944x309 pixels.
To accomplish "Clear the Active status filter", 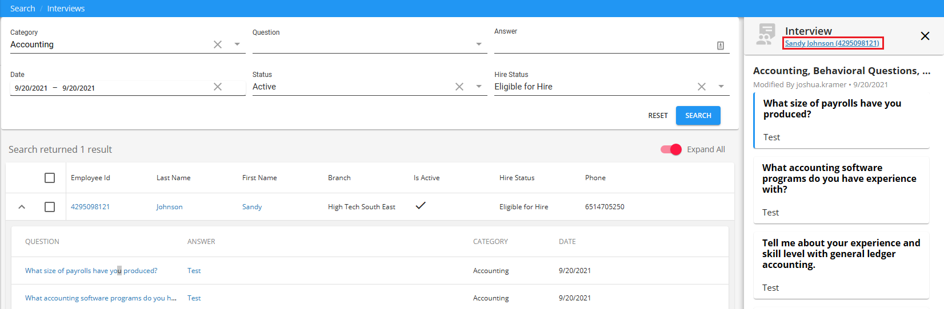I will click(x=459, y=87).
